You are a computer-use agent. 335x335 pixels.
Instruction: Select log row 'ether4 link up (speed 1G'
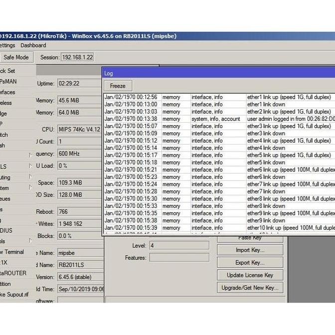point(219,141)
